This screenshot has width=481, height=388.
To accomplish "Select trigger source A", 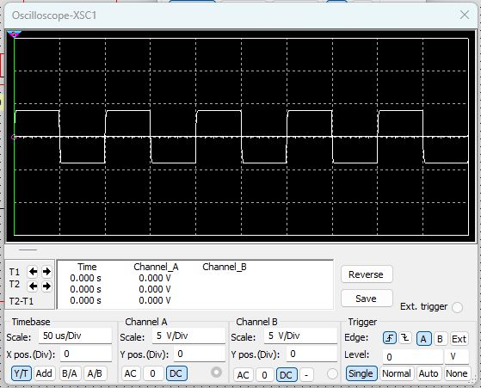I will click(423, 339).
